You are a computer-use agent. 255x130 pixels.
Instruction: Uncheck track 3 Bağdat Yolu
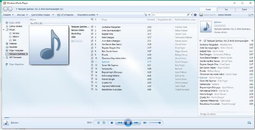pos(92,34)
